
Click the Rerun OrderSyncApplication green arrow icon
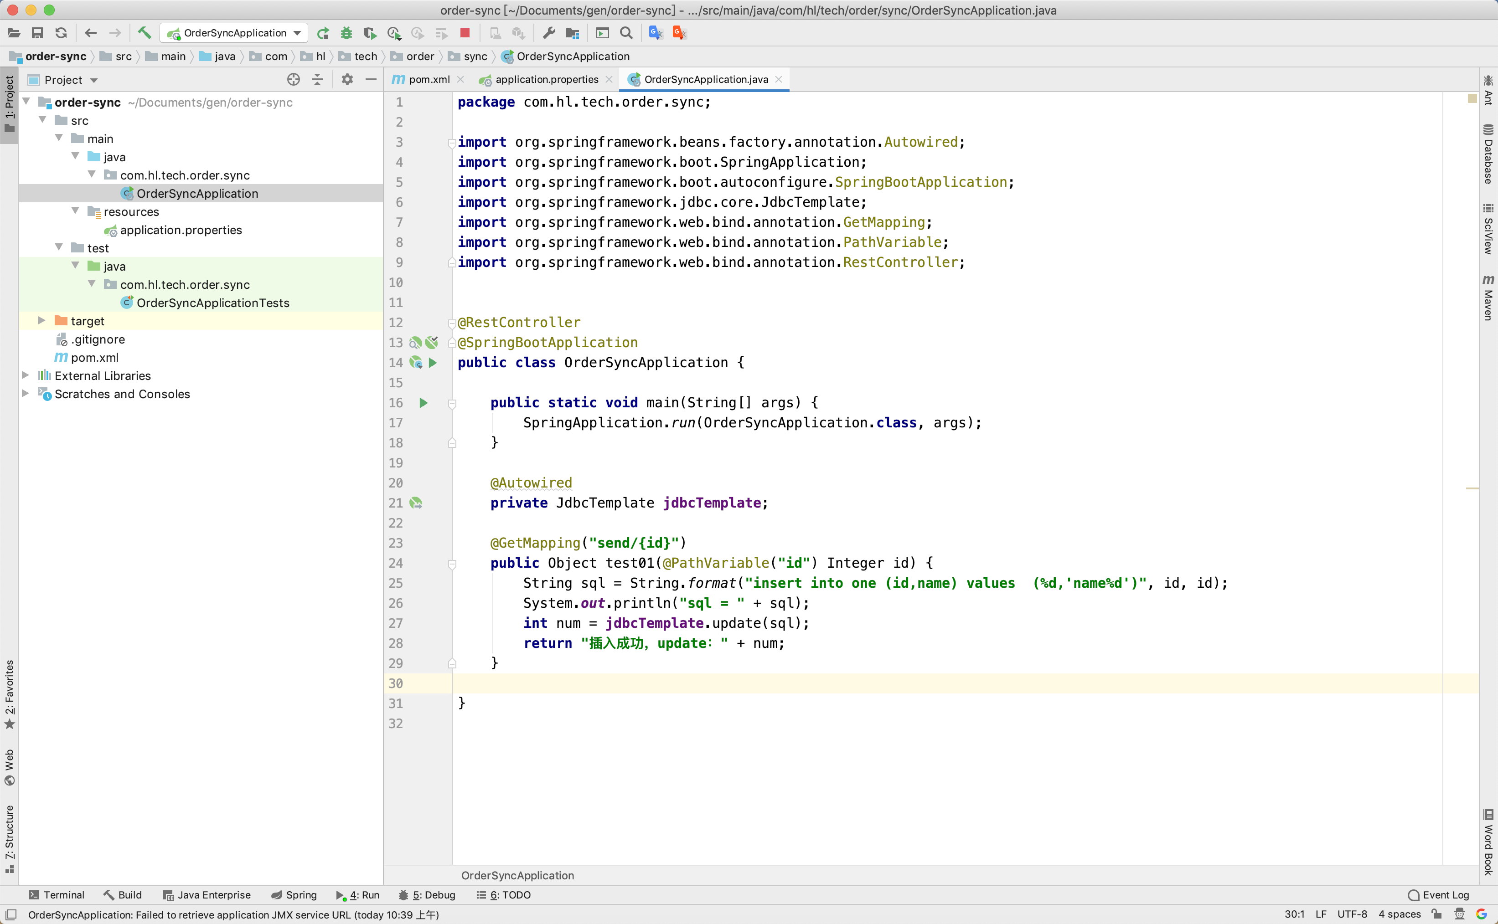[x=323, y=33]
